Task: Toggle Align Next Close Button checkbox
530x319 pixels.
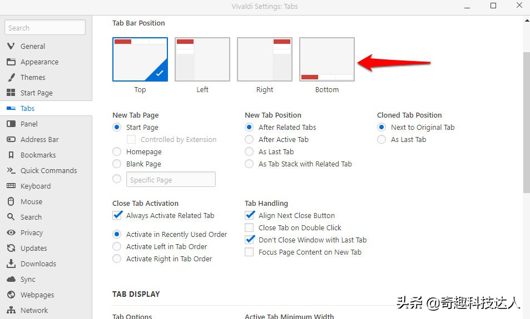Action: 250,215
